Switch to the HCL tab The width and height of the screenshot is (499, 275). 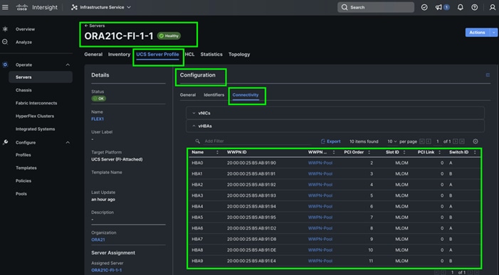pyautogui.click(x=189, y=54)
